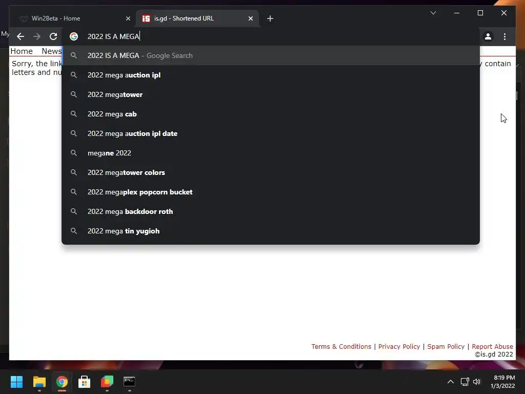
Task: Open the Chrome profile avatar icon
Action: [x=488, y=36]
